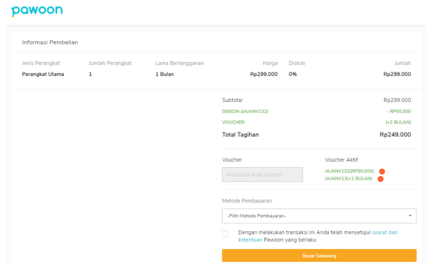The width and height of the screenshot is (432, 265).
Task: Click the Rp249.000 total amount
Action: pos(395,135)
